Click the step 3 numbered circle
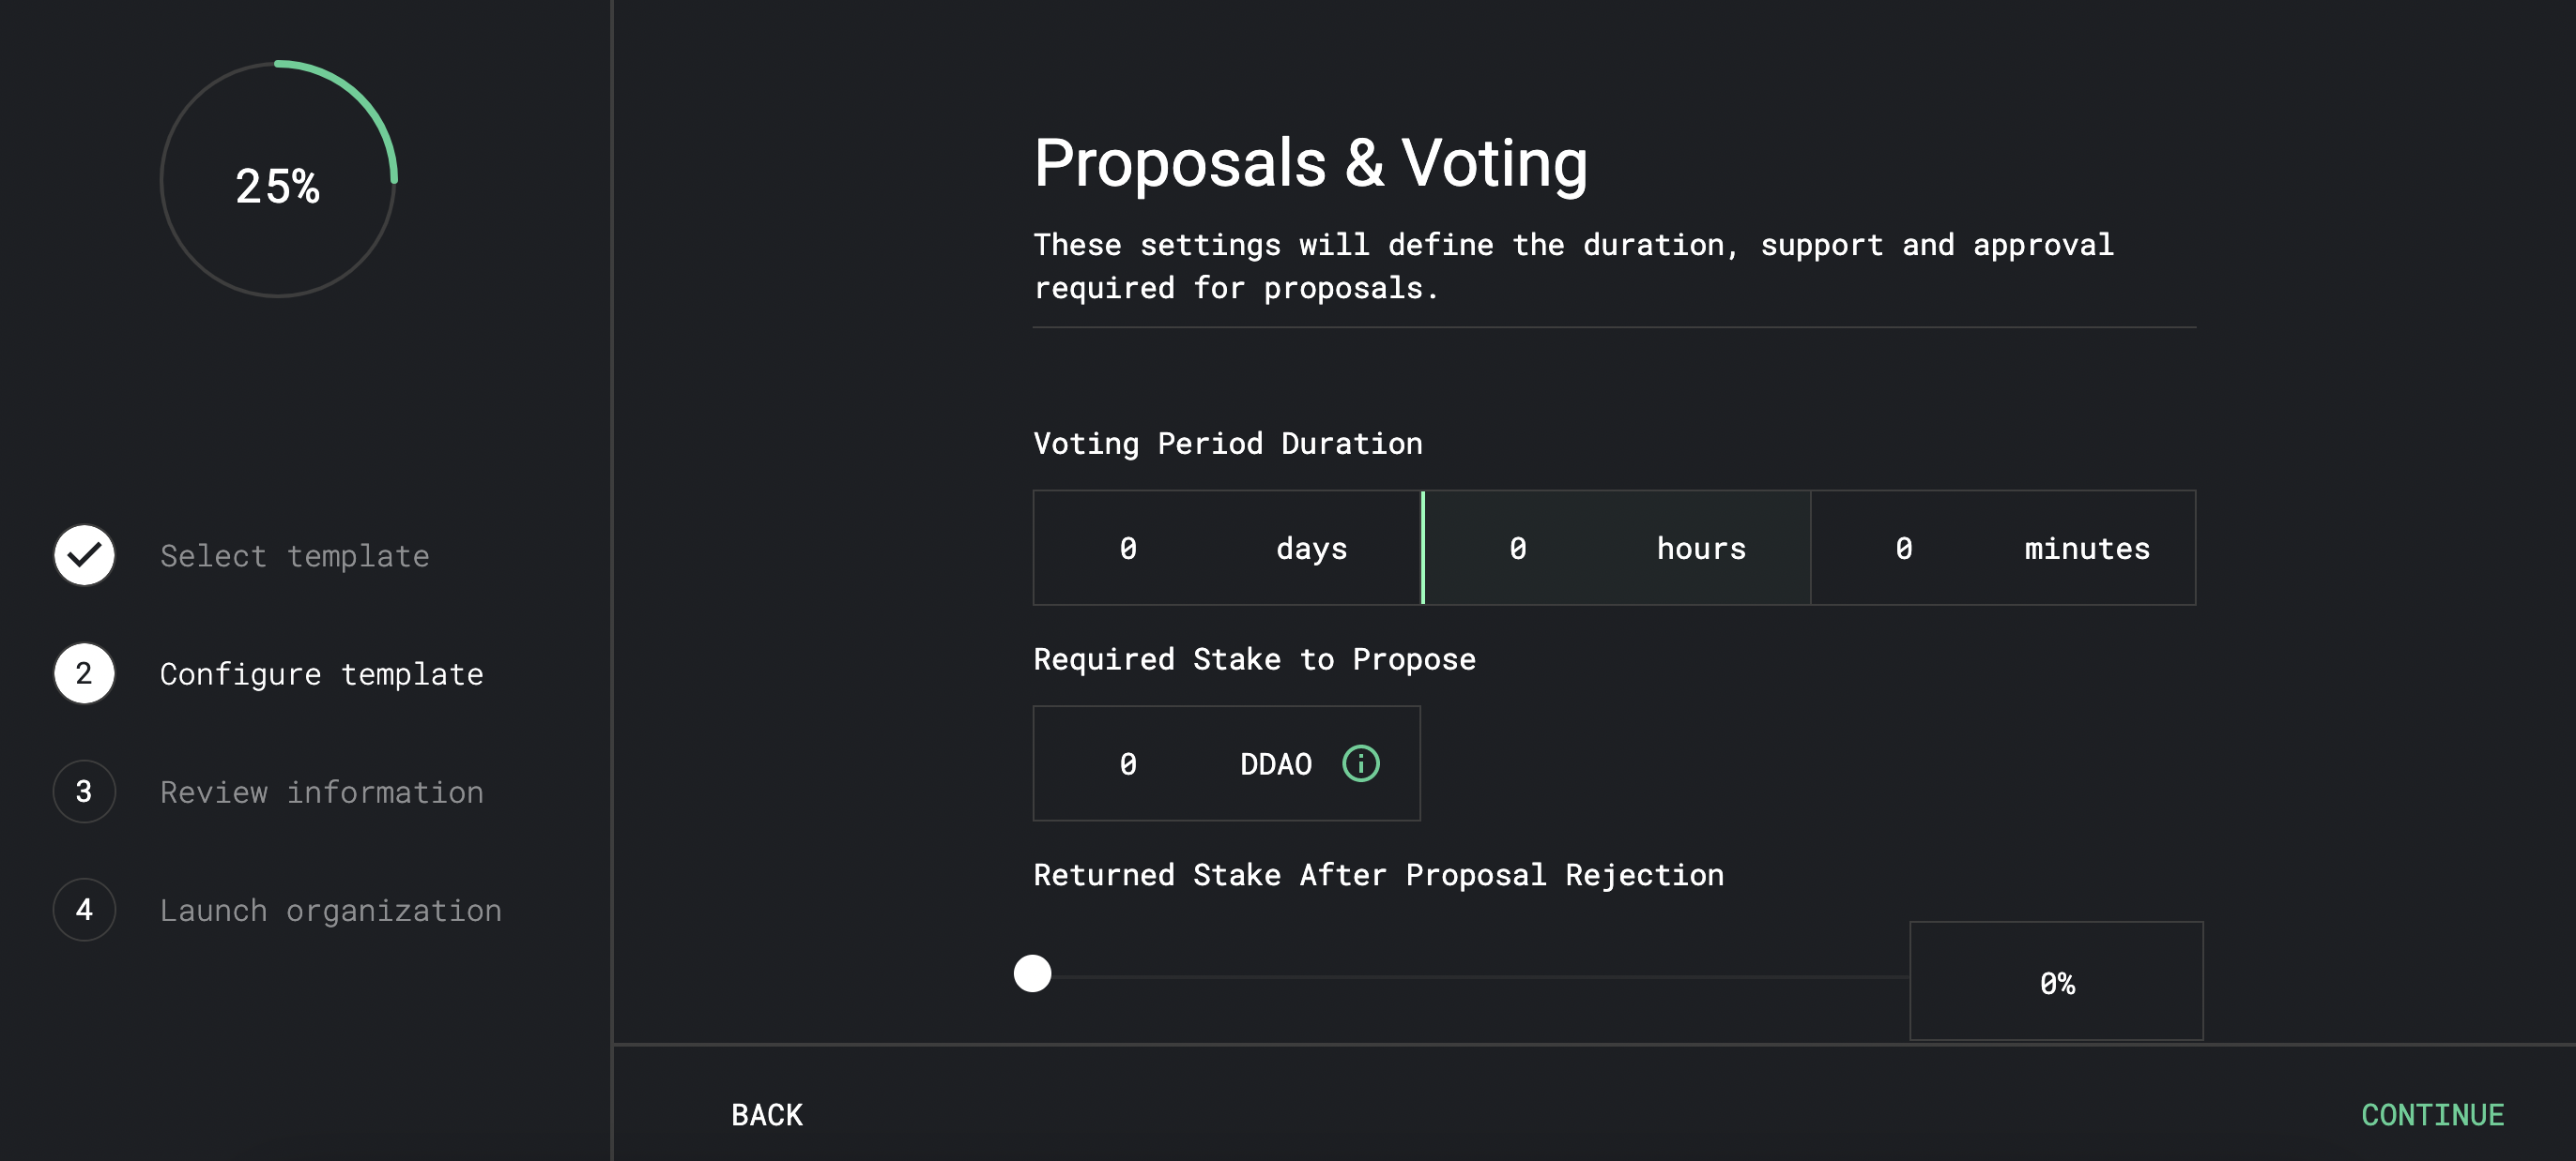This screenshot has width=2576, height=1161. tap(84, 792)
